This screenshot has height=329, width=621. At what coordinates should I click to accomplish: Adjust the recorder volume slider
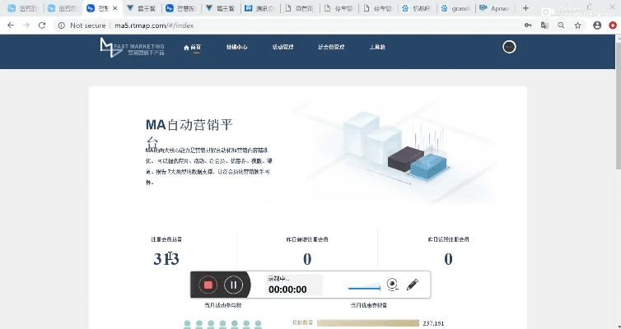(x=364, y=288)
